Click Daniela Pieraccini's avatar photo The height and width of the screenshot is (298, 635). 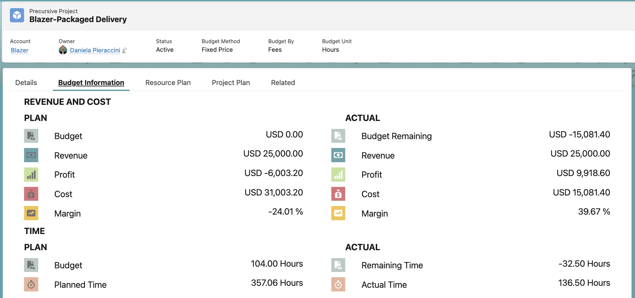[63, 50]
